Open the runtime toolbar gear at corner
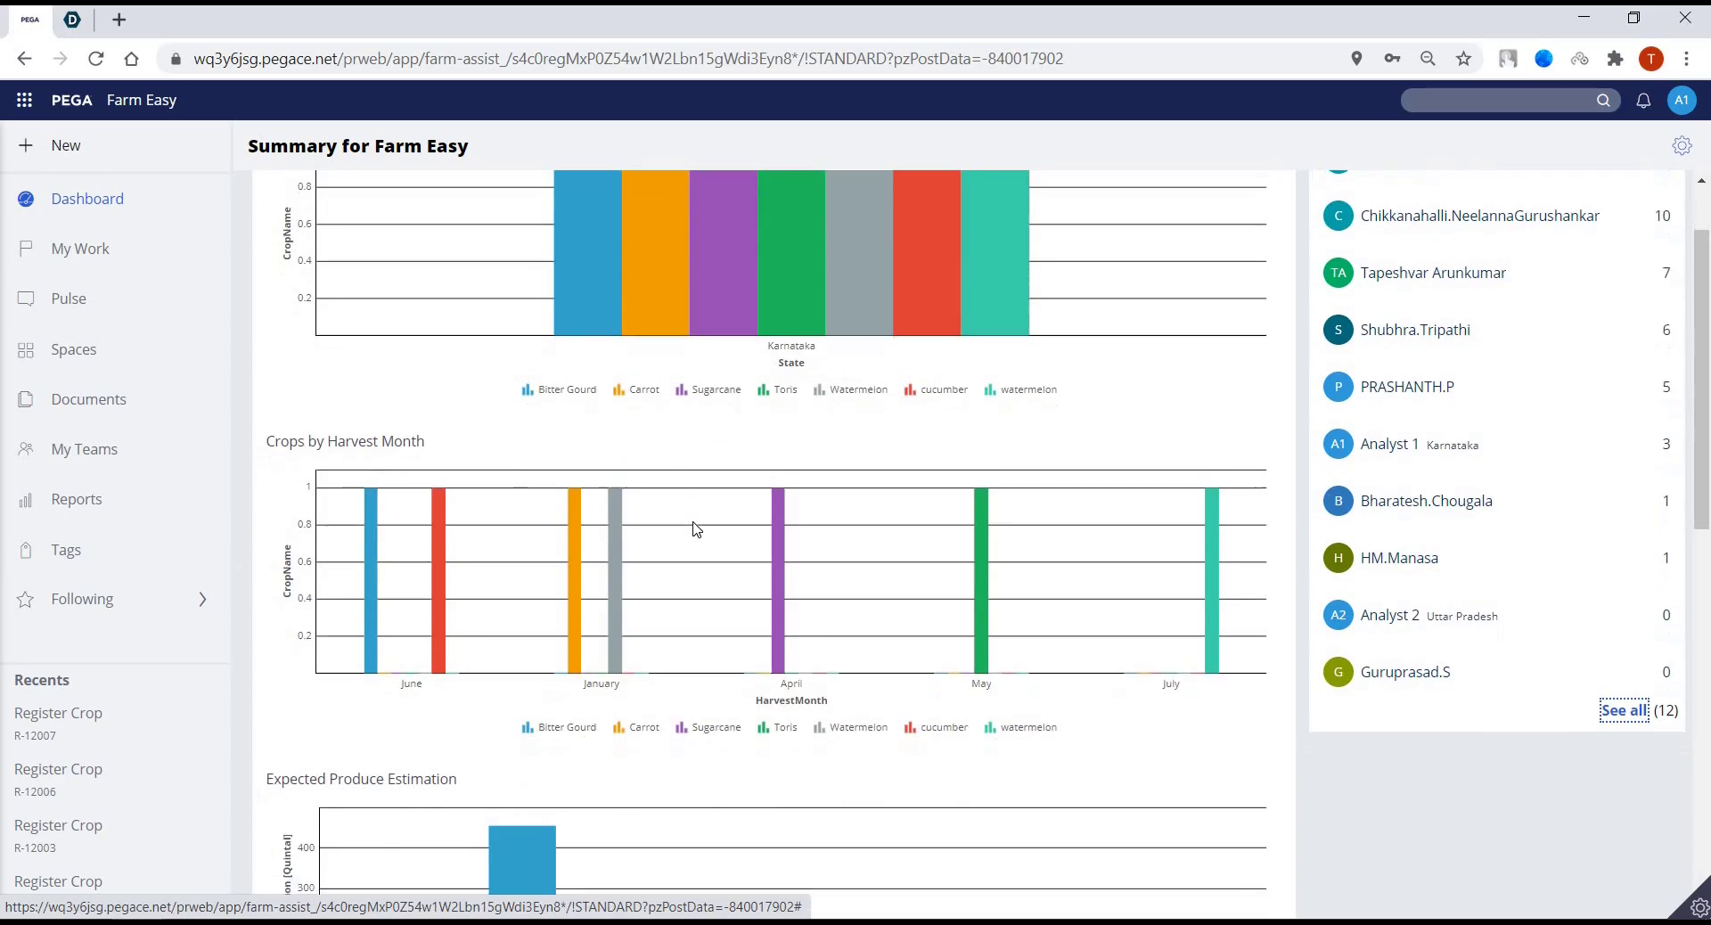 coord(1699,907)
